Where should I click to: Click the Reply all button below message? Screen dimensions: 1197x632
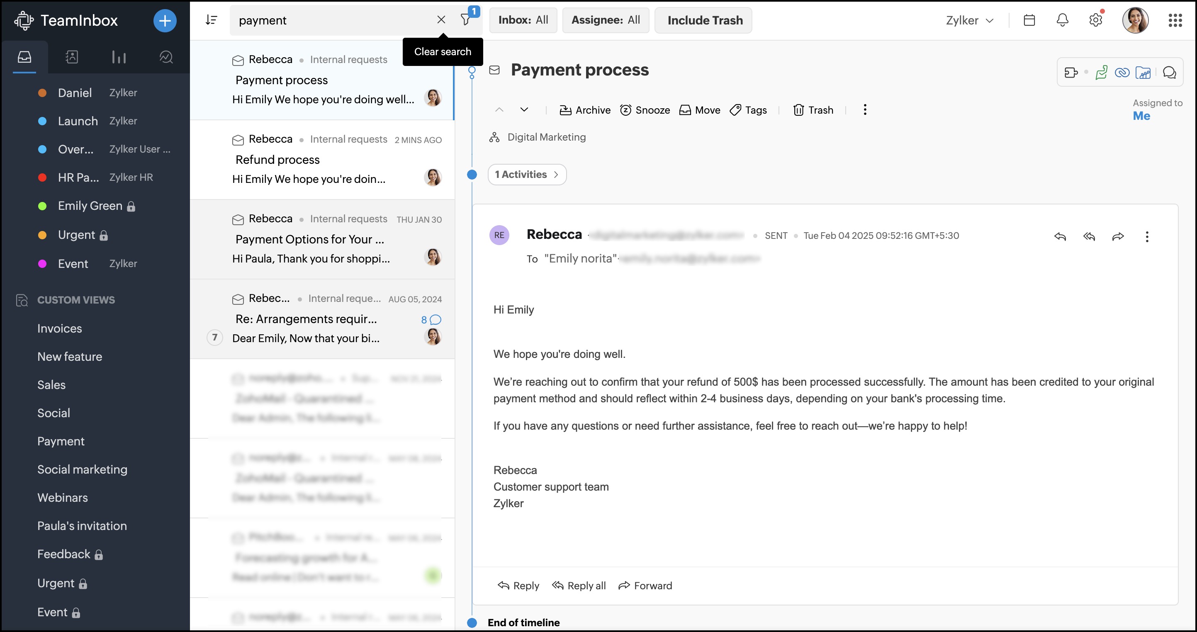[x=579, y=586]
